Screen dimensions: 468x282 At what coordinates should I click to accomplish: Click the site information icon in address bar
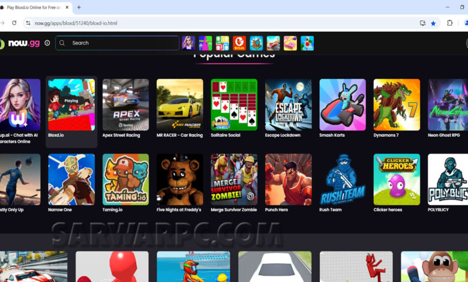click(28, 23)
